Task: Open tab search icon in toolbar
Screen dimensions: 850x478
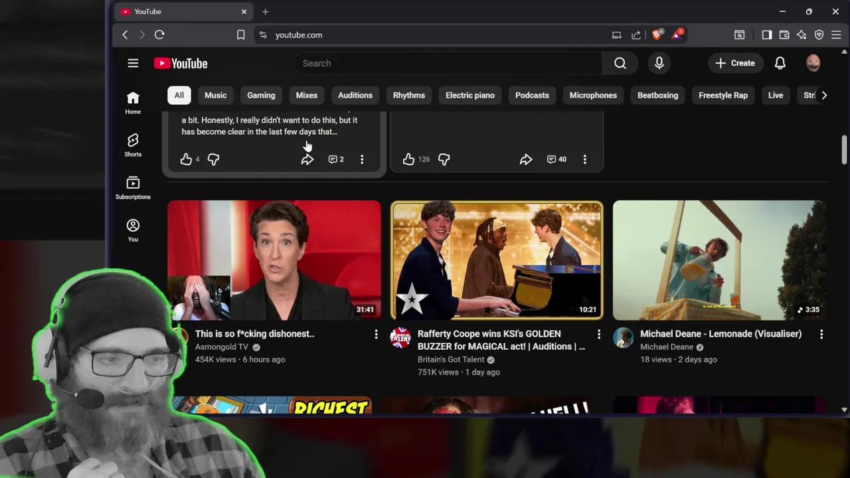Action: (x=739, y=35)
